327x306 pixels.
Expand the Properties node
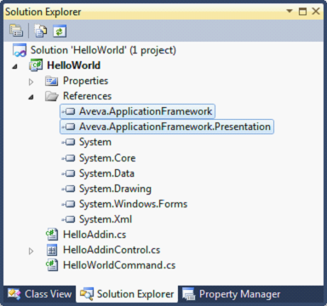click(31, 82)
